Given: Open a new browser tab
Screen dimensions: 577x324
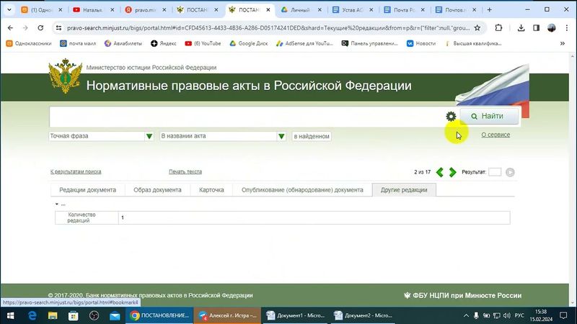Looking at the screenshot, I should pos(490,10).
